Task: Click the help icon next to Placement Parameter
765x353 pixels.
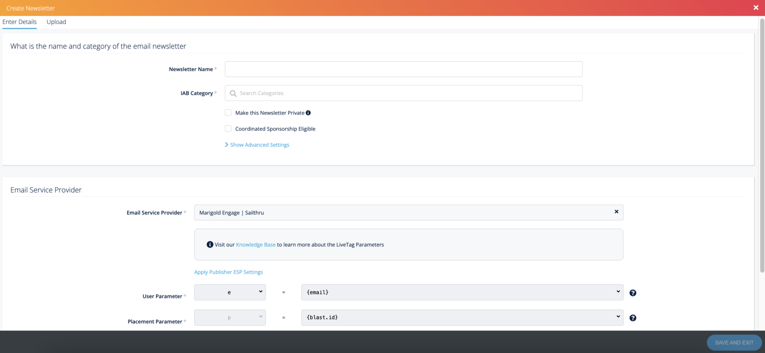Action: (633, 318)
